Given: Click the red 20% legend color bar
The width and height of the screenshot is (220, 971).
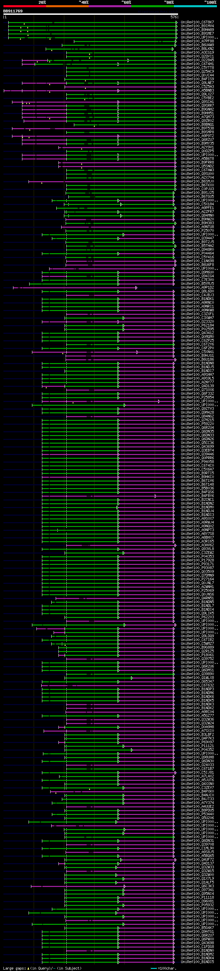Looking at the screenshot, I should (25, 6).
